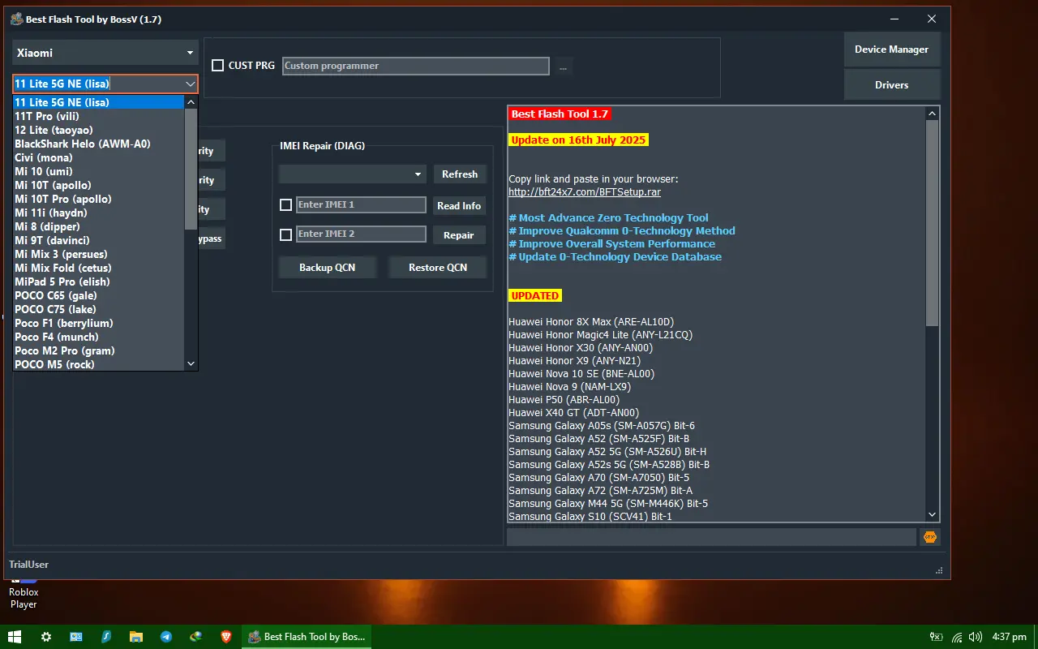Viewport: 1038px width, 649px height.
Task: Click the Enter IMEI 2 field
Action: 361,234
